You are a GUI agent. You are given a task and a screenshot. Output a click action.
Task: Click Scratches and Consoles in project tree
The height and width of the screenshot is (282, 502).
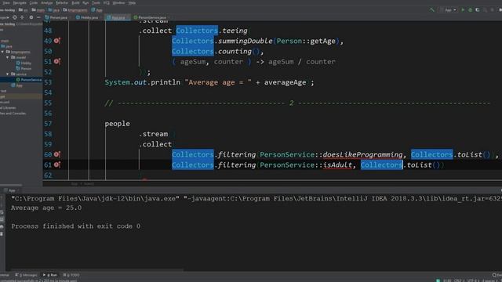pyautogui.click(x=13, y=113)
